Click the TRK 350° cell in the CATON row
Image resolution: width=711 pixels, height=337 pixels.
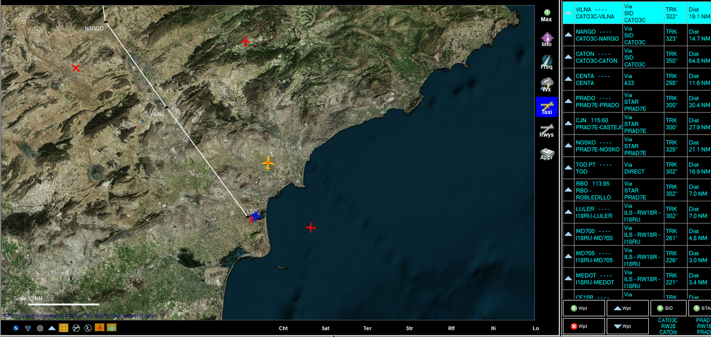pos(675,57)
